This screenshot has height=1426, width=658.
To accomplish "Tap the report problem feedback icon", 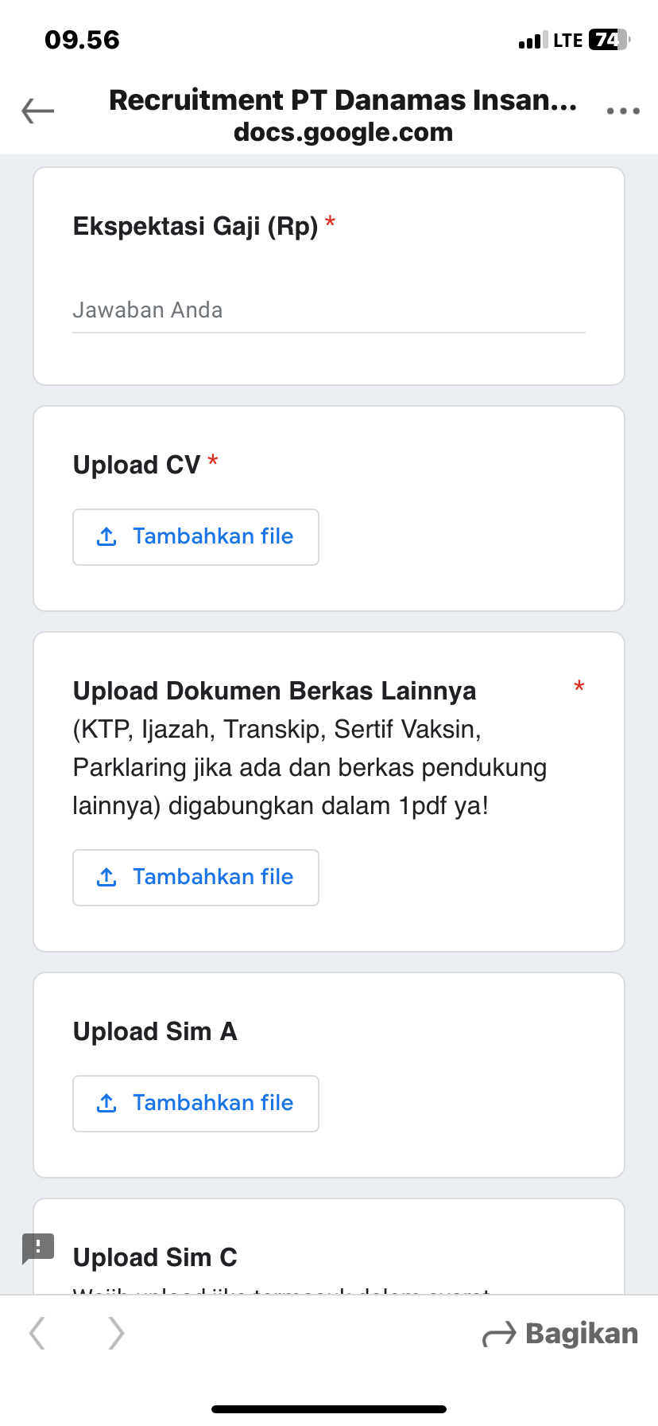I will (x=38, y=1247).
